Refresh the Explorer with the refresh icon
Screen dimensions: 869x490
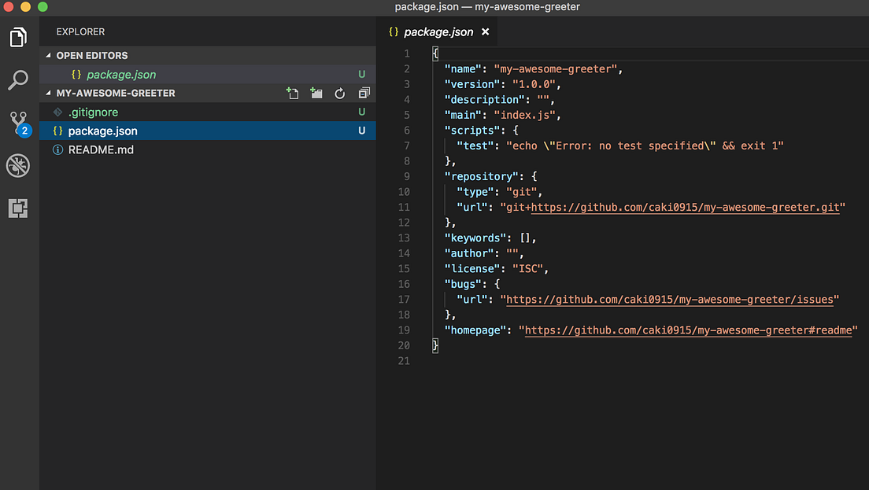(339, 93)
